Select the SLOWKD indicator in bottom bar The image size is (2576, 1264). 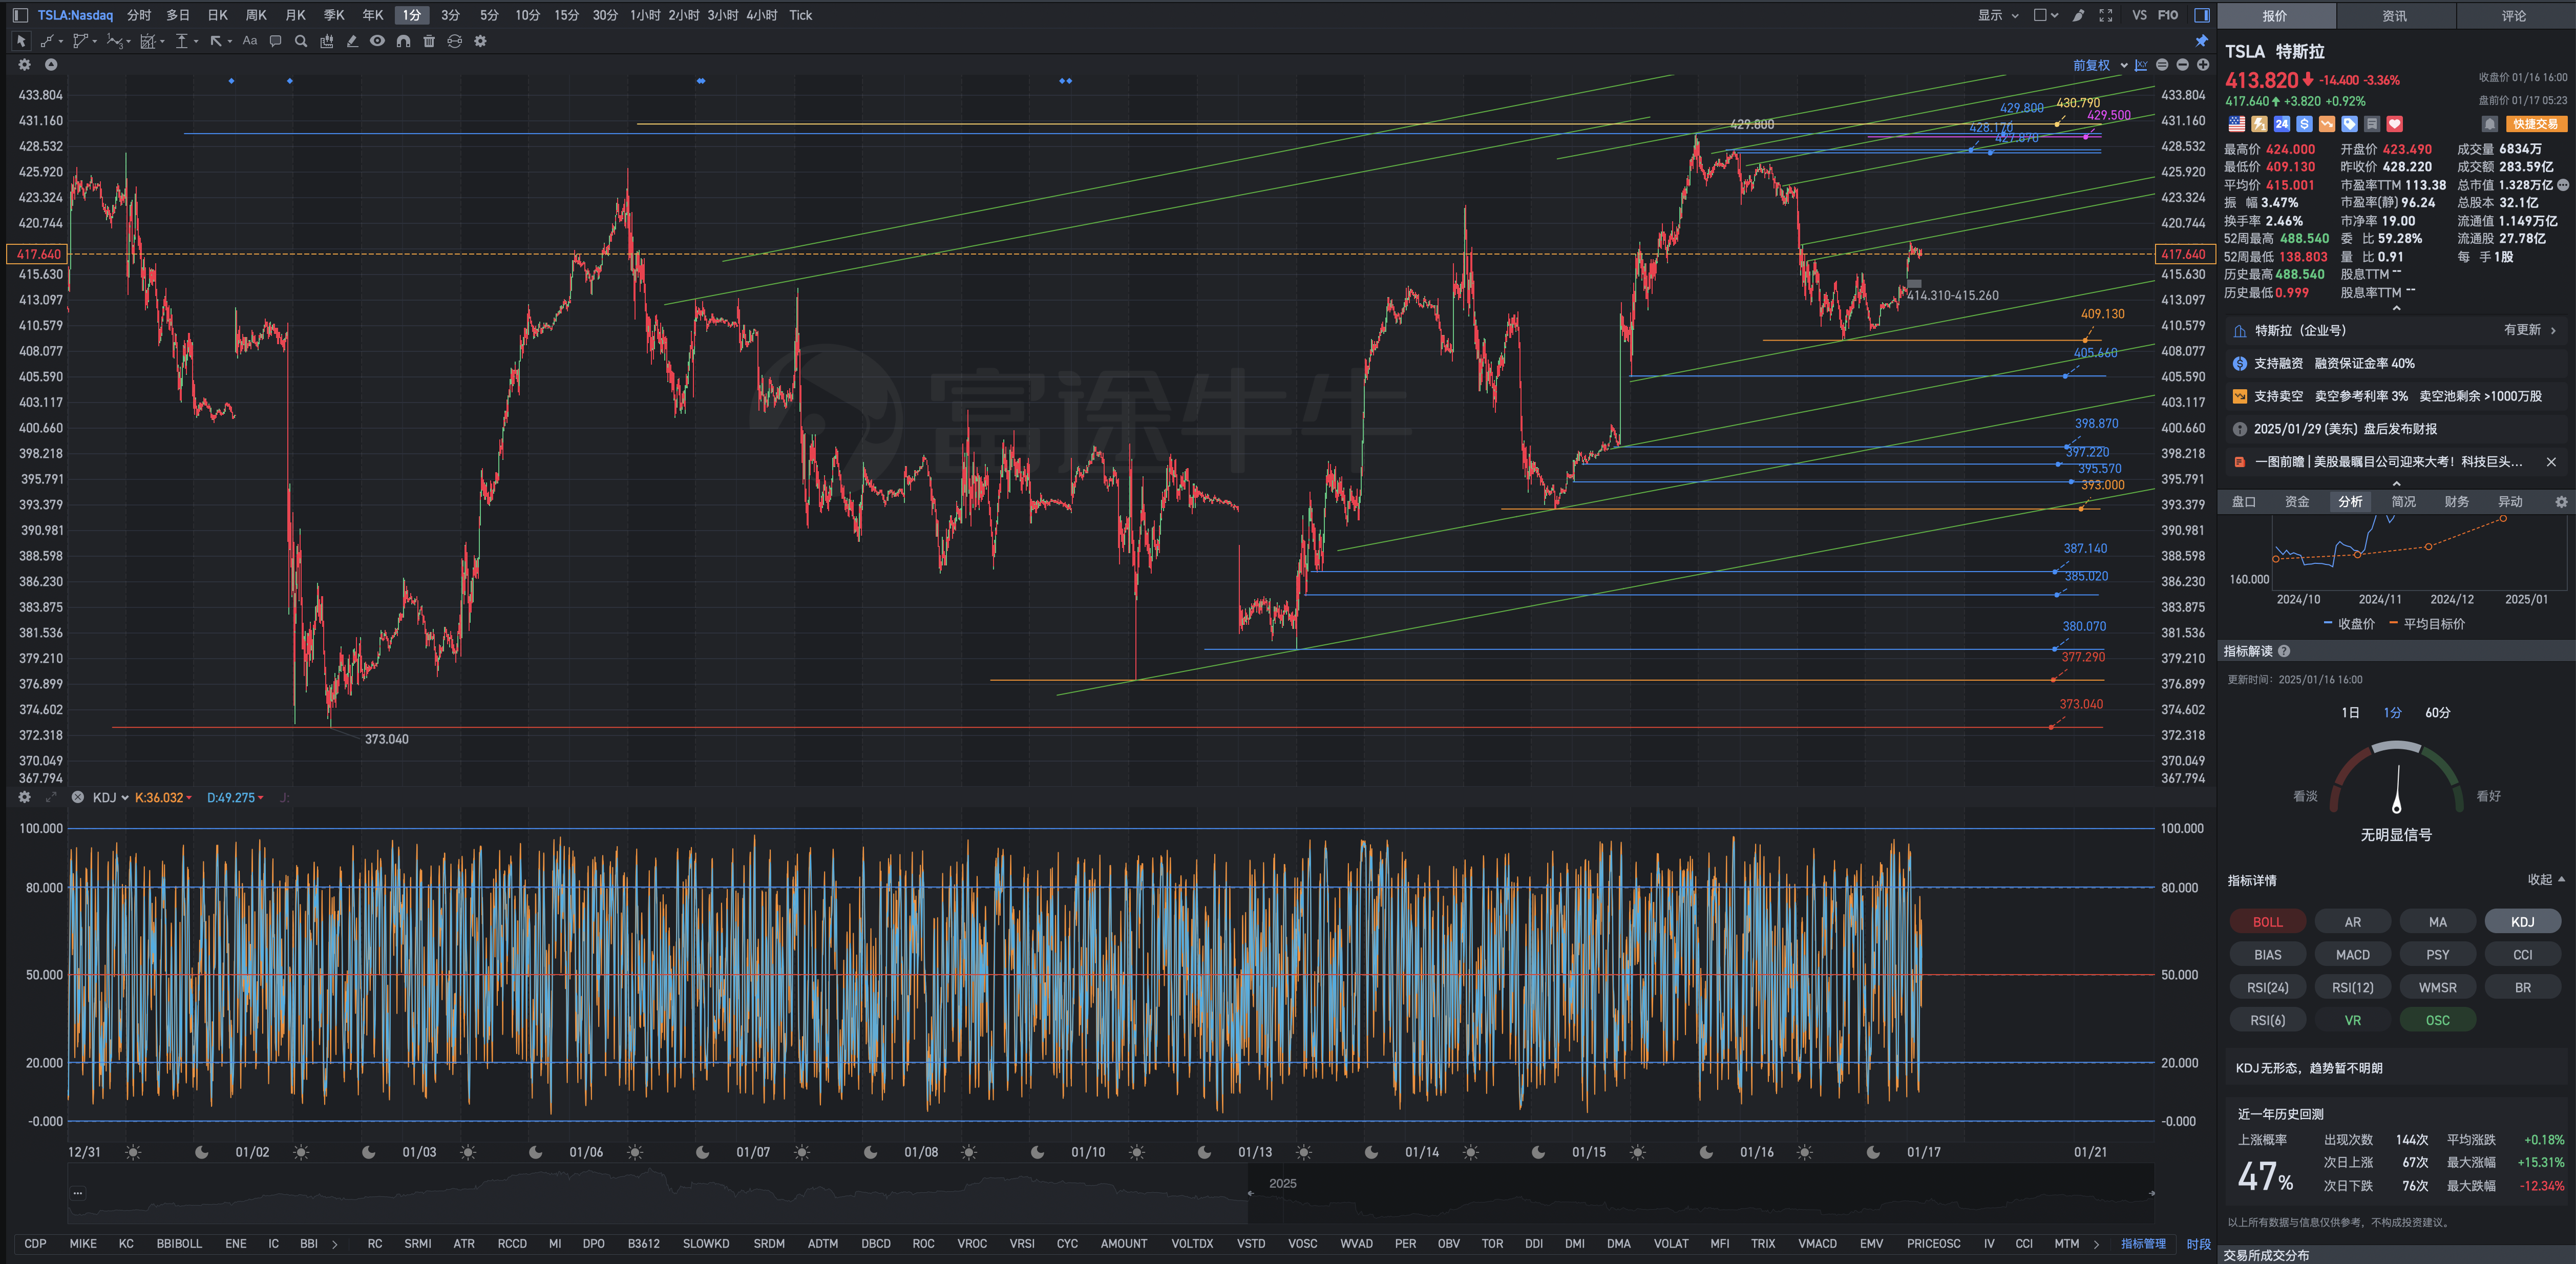(x=706, y=1244)
